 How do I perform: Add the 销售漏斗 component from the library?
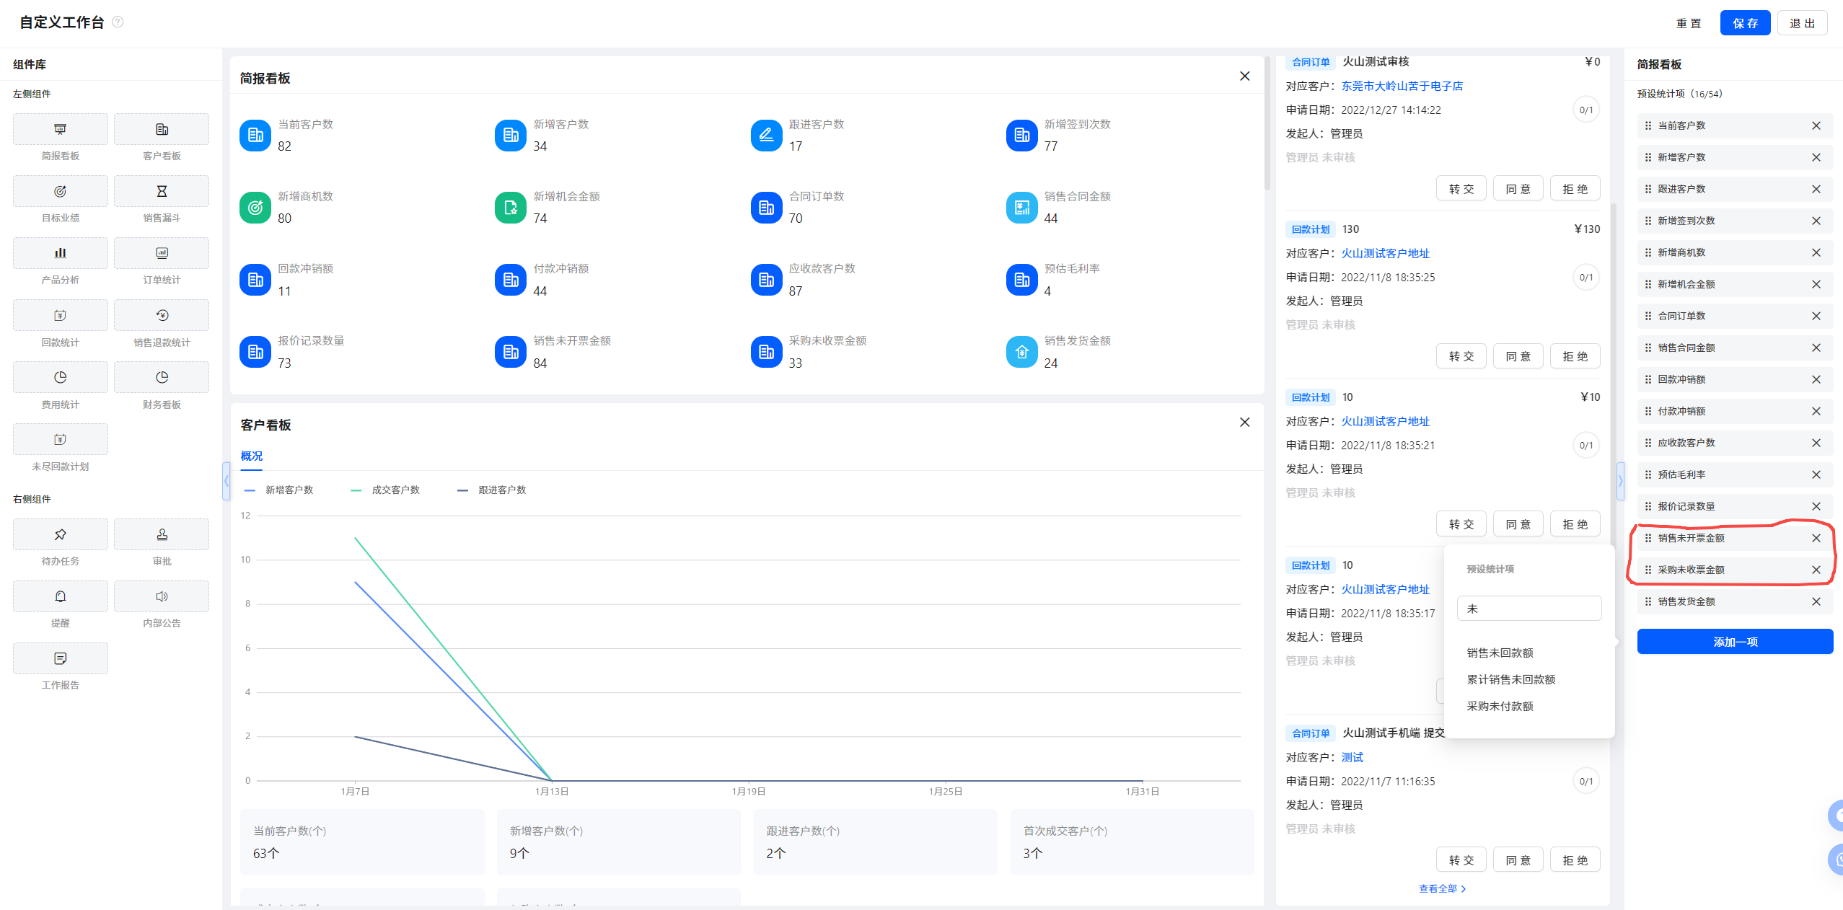[162, 192]
